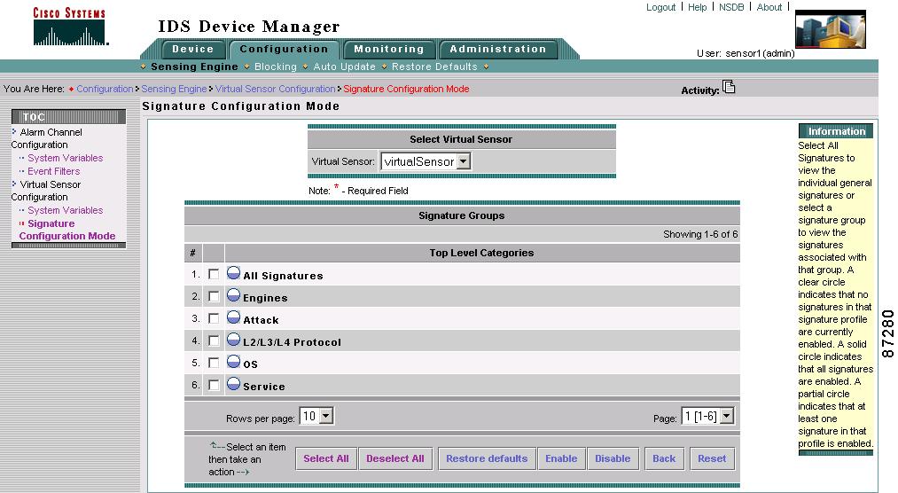Open the Rows per page dropdown

(x=316, y=416)
